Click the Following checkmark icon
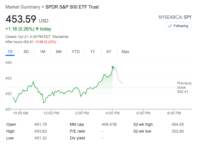The image size is (197, 144). (170, 26)
